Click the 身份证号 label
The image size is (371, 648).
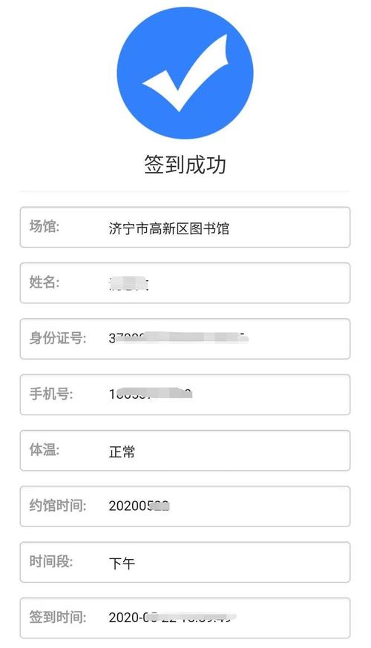[57, 338]
